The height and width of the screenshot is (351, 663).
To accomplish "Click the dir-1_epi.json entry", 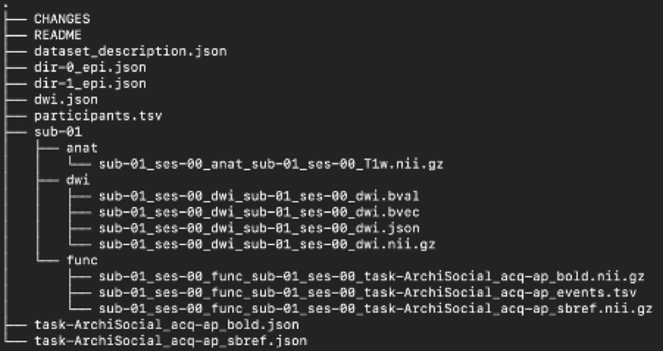I will click(x=90, y=84).
